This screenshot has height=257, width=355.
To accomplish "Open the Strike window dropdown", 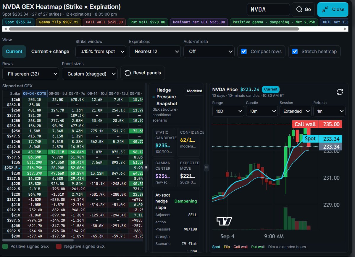I will click(x=101, y=51).
